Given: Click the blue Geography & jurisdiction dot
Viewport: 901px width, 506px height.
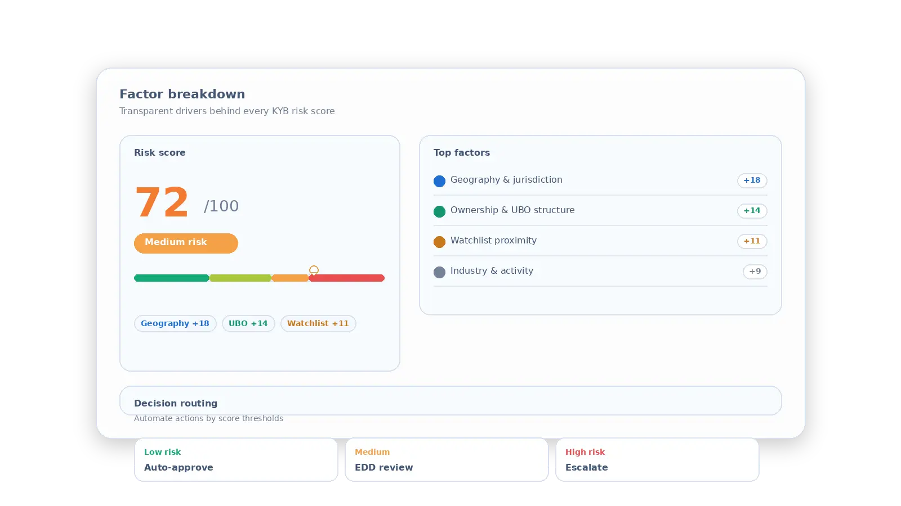Looking at the screenshot, I should (x=439, y=181).
